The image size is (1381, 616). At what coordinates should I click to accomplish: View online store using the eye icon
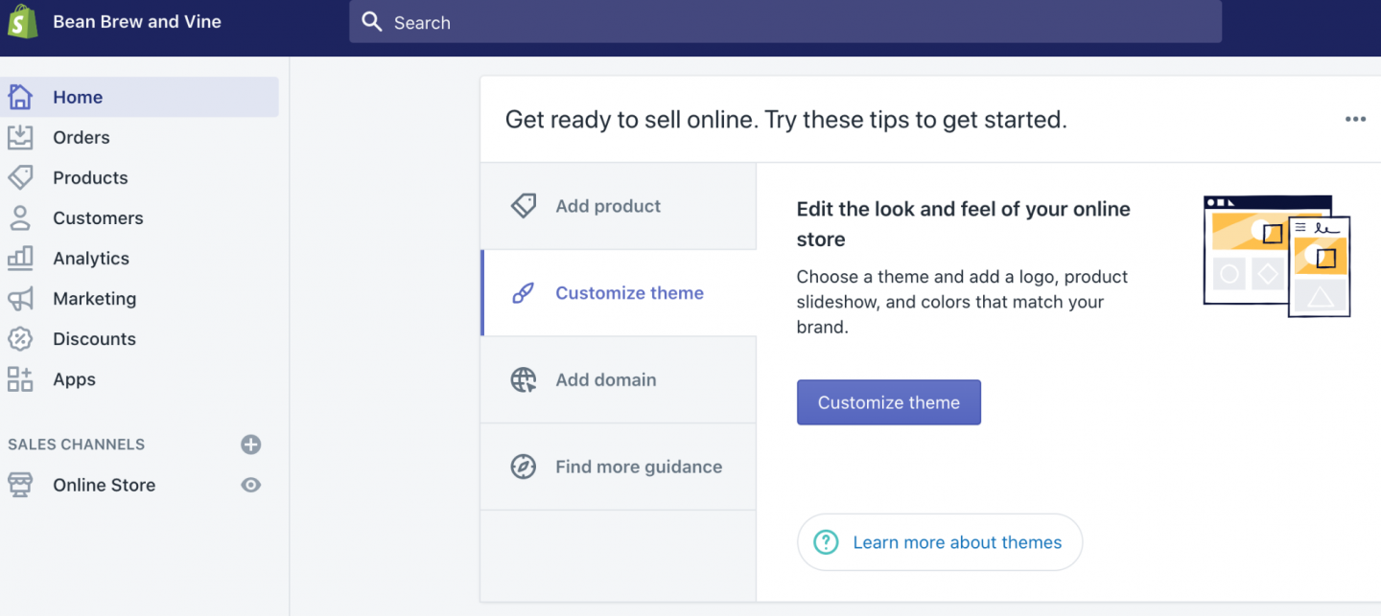pyautogui.click(x=250, y=485)
